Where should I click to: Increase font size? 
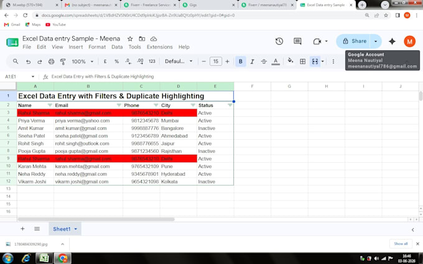[227, 61]
